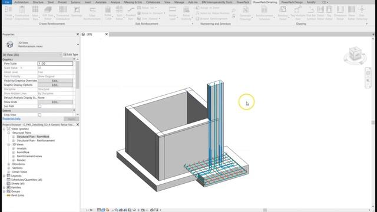
Task: Close the {3D} view tab
Action: 107,34
